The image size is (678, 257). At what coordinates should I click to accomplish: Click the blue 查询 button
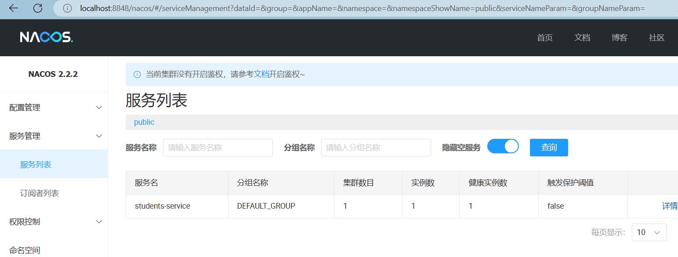[x=549, y=147]
